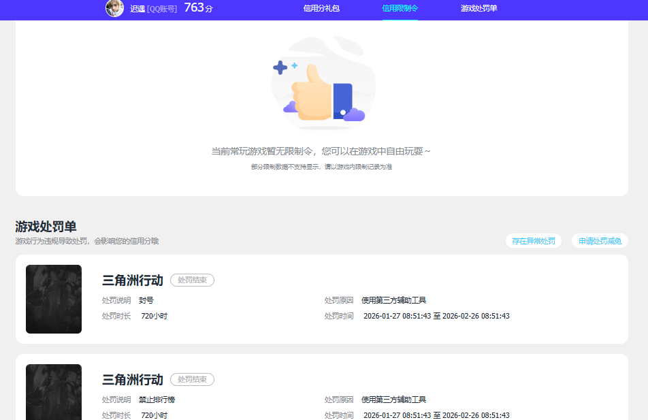The image size is (648, 420).
Task: Click the username 迟遇 in the header
Action: [x=137, y=9]
